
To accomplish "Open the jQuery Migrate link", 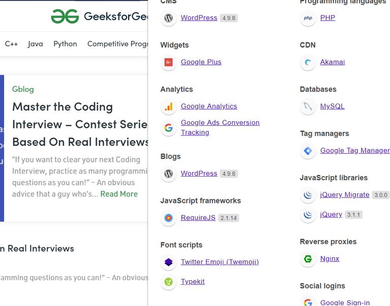I will 345,195.
